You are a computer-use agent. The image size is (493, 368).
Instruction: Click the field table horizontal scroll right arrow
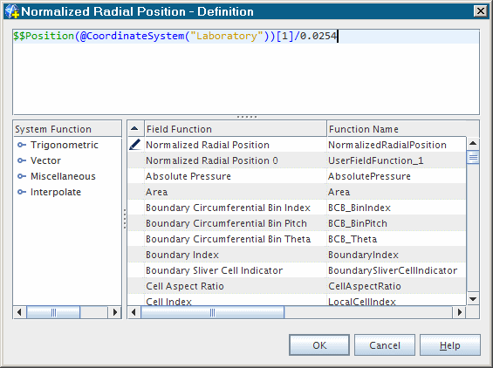point(460,312)
